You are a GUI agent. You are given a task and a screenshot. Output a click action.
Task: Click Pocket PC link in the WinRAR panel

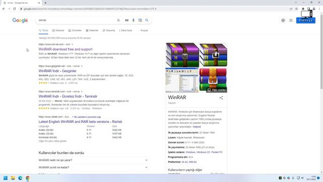217,152
